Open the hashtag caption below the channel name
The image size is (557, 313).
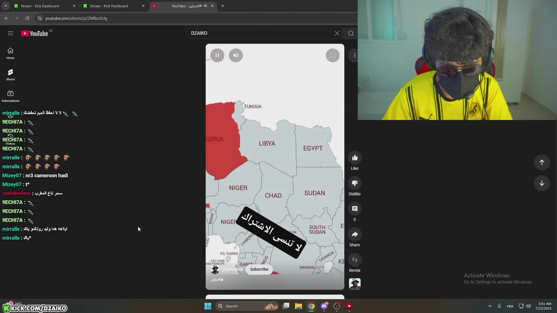coord(217,280)
